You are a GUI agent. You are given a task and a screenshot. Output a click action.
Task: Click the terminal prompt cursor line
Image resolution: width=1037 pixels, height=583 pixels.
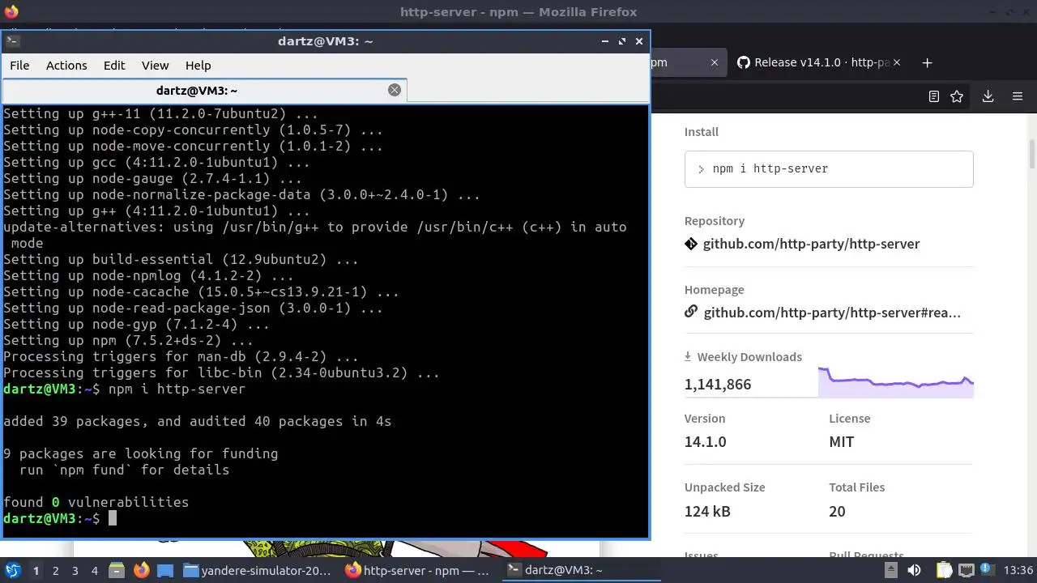point(60,518)
